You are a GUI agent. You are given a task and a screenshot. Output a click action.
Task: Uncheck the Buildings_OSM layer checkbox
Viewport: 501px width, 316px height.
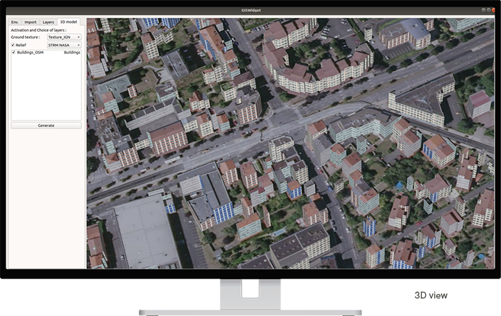[13, 53]
